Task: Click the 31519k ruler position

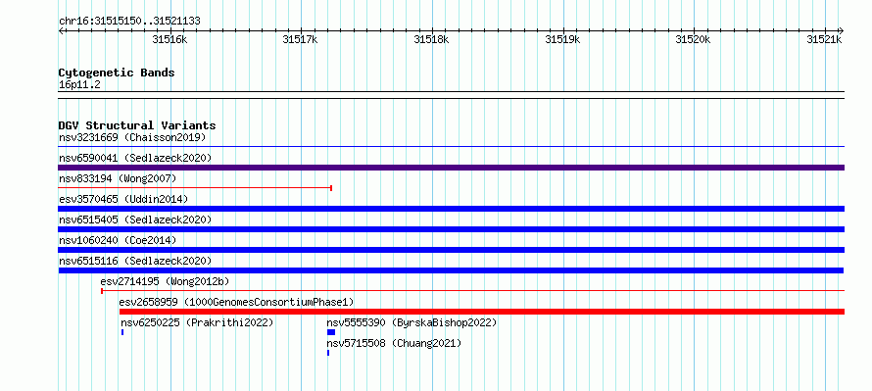Action: (562, 39)
